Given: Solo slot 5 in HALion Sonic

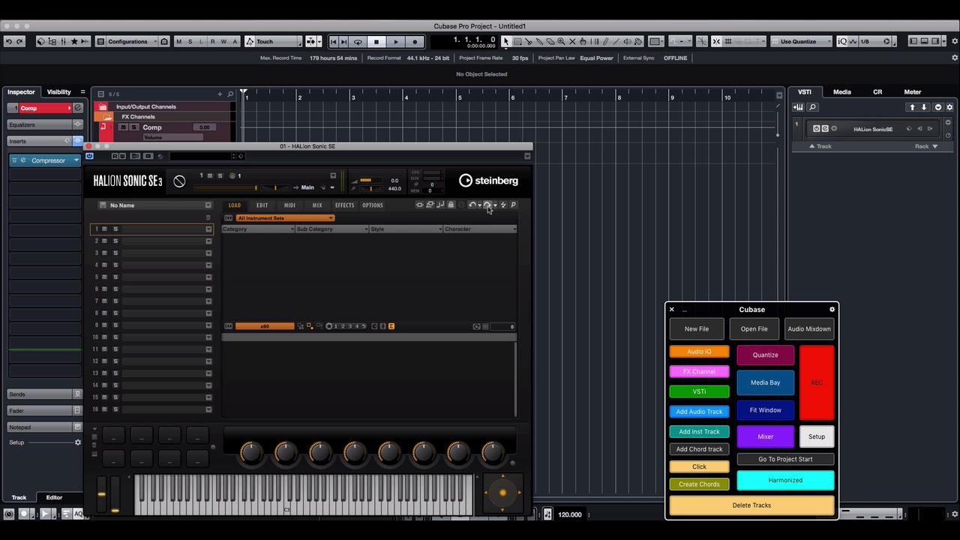Looking at the screenshot, I should click(115, 277).
